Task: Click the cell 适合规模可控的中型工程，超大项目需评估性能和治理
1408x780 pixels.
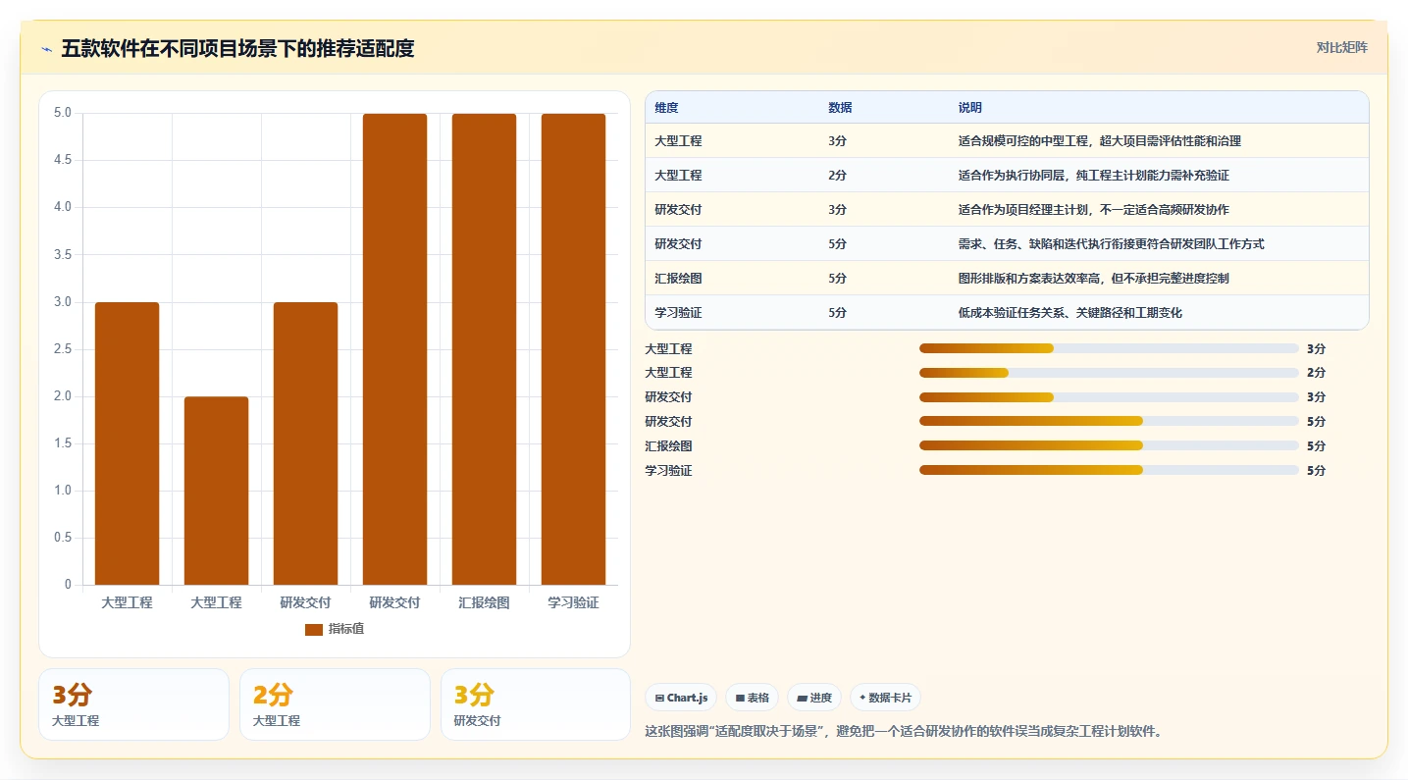Action: pyautogui.click(x=1100, y=141)
